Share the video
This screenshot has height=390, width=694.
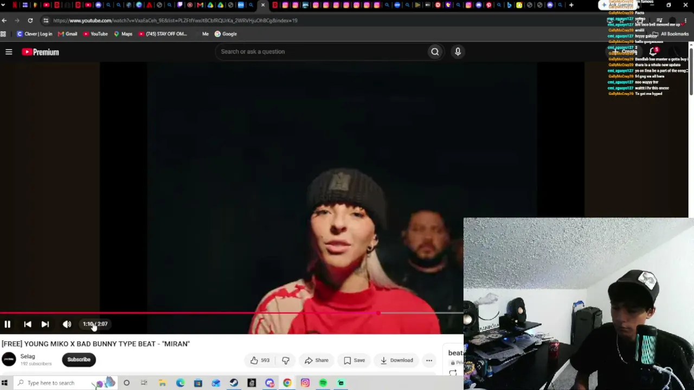pyautogui.click(x=317, y=360)
